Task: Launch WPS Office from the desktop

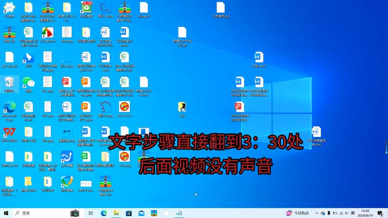Action: click(x=10, y=134)
